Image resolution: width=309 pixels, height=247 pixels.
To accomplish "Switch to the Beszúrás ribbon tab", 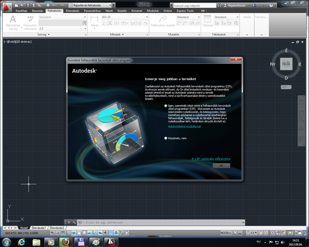I will [x=37, y=11].
